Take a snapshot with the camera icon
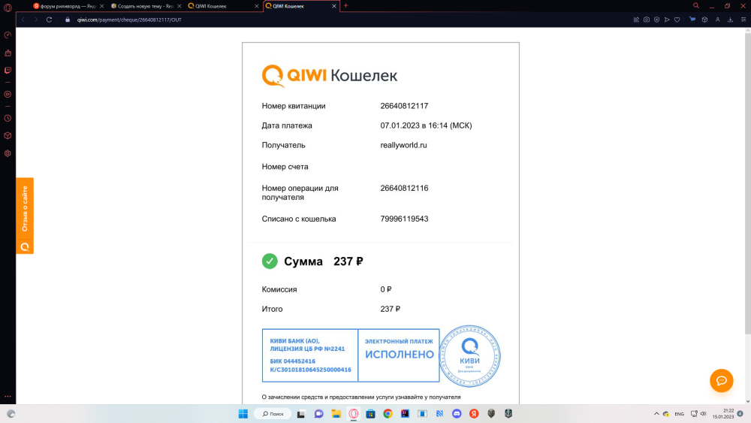Screen dimensions: 751x423 (647, 20)
